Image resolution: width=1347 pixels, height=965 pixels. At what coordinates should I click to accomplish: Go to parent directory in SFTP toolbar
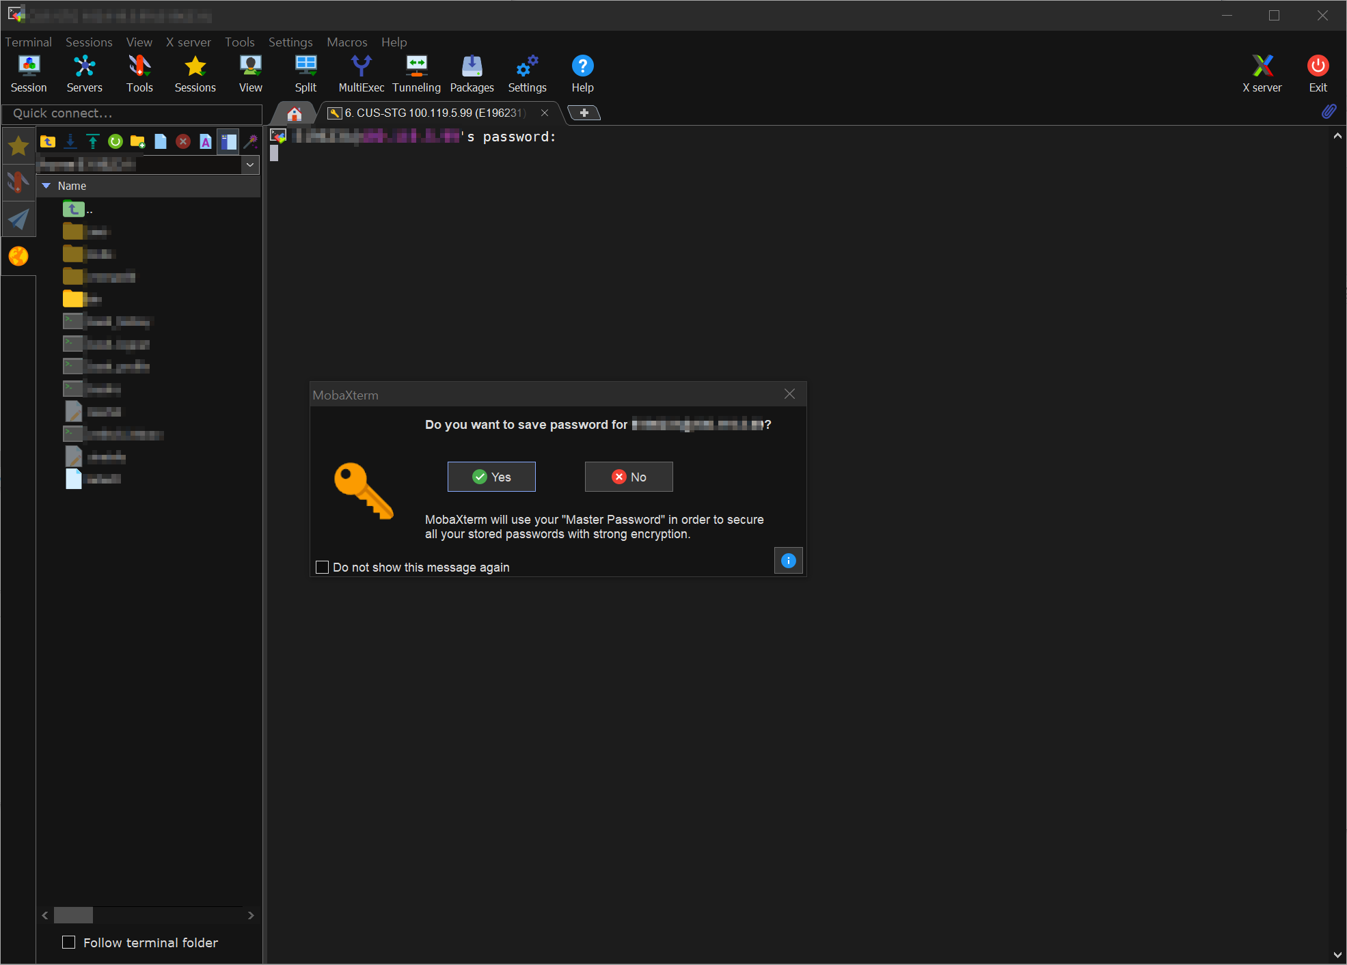48,141
